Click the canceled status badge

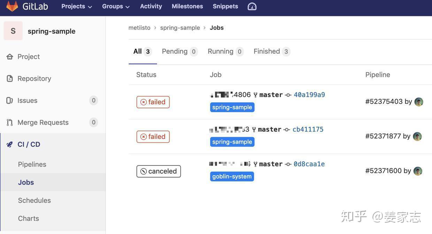click(159, 171)
